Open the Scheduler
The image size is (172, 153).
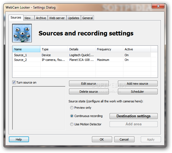[x=138, y=92]
